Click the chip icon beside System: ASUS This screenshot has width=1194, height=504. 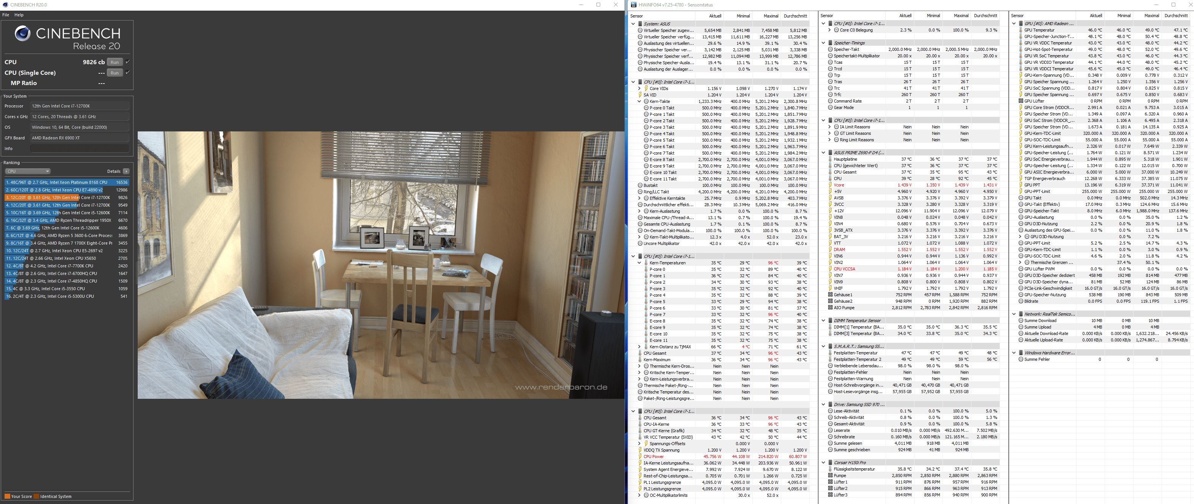click(x=640, y=24)
